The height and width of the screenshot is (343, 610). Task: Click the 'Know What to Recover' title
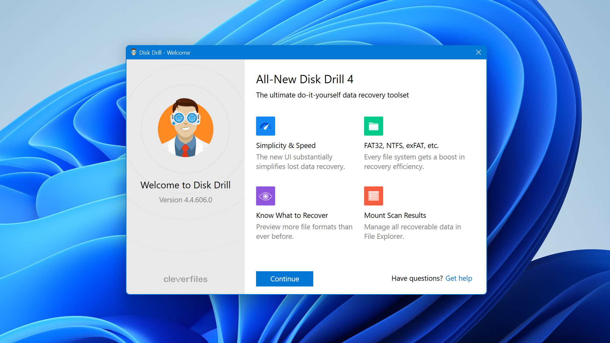coord(292,215)
